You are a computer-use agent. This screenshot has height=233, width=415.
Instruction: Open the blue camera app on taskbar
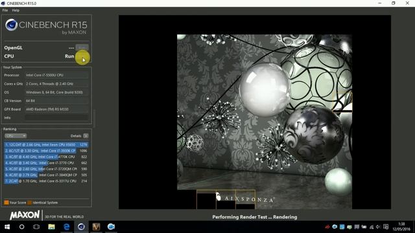pos(111,227)
